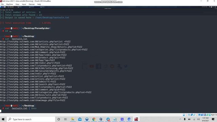Click URL ending comment.php?pid=FUZZ
This screenshot has height=122, width=217.
point(33,89)
